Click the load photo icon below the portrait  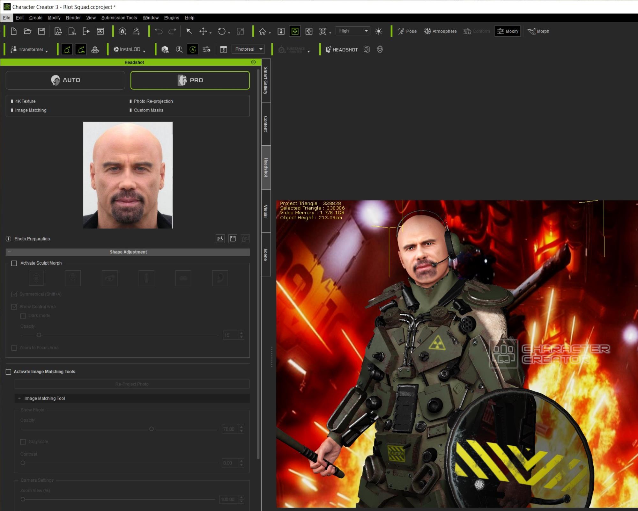(220, 239)
